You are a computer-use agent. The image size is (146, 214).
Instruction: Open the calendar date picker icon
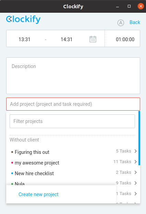[x=93, y=39]
